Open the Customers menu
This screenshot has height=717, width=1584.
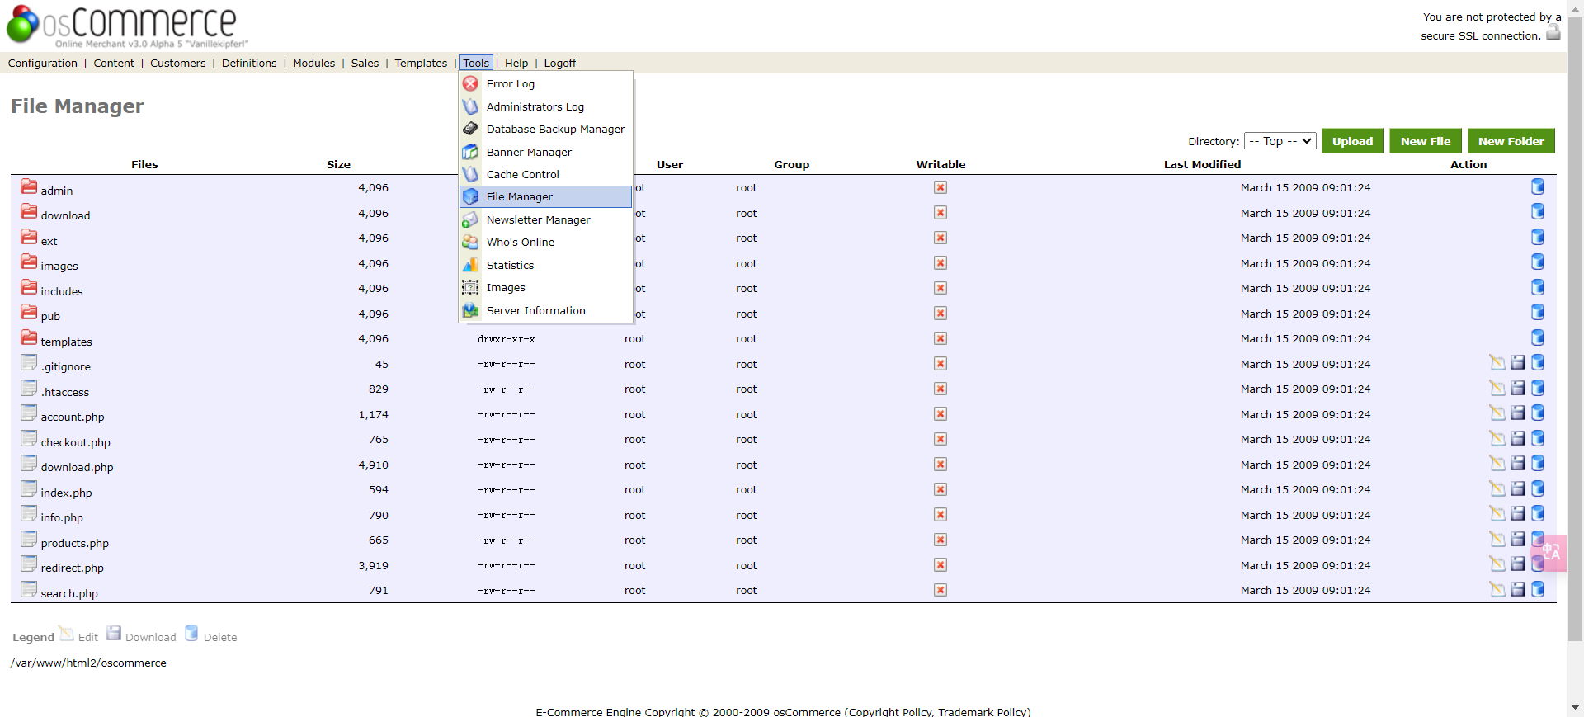point(178,63)
